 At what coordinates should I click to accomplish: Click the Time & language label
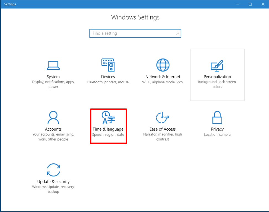[108, 129]
